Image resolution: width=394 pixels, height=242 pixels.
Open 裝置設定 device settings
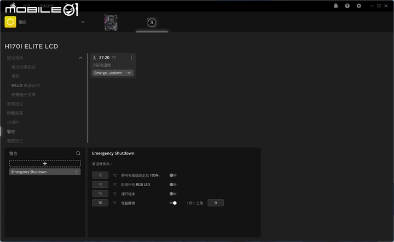15,141
